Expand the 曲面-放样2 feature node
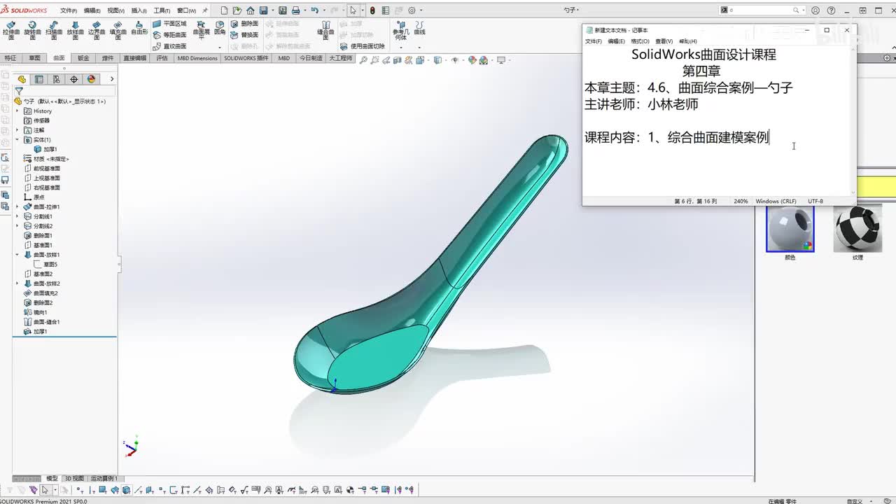Image resolution: width=896 pixels, height=504 pixels. [17, 283]
